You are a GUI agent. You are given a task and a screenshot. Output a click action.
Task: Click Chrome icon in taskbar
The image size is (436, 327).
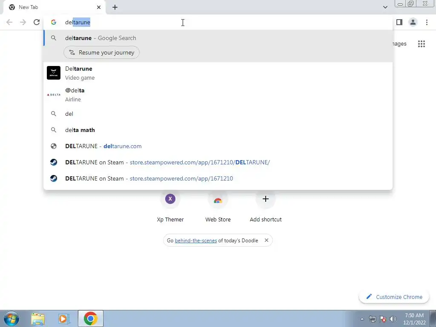click(x=91, y=318)
